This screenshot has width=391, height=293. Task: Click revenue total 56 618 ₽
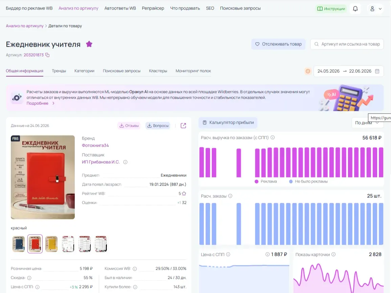372,138
